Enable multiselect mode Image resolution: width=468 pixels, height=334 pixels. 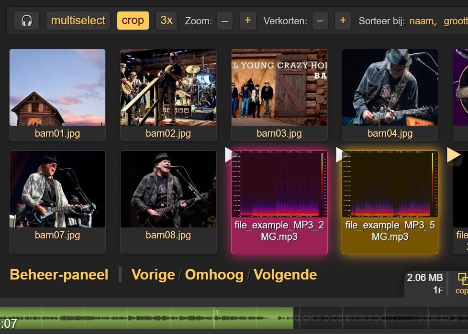point(78,21)
